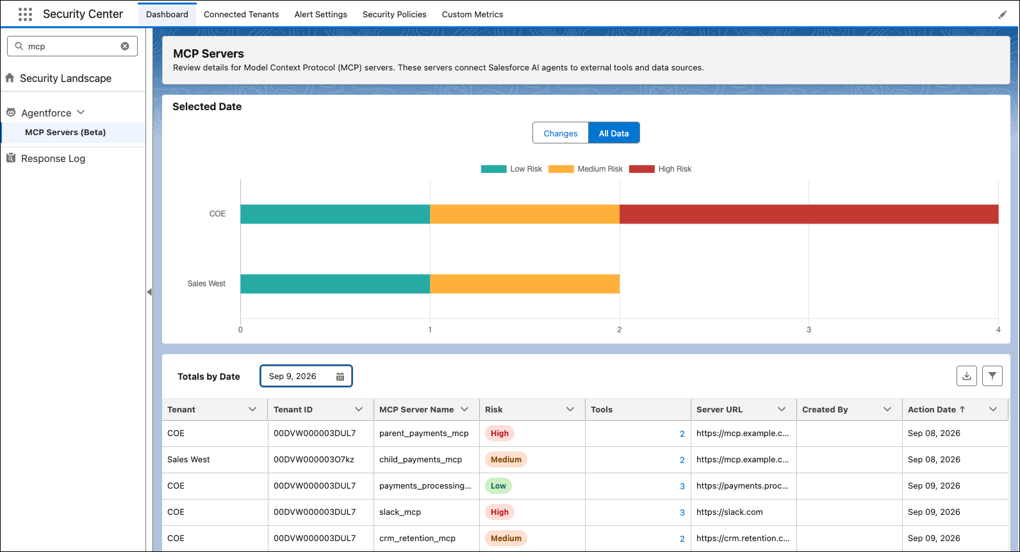Screen dimensions: 1020x552
Task: Select the Changes toggle button
Action: (x=561, y=133)
